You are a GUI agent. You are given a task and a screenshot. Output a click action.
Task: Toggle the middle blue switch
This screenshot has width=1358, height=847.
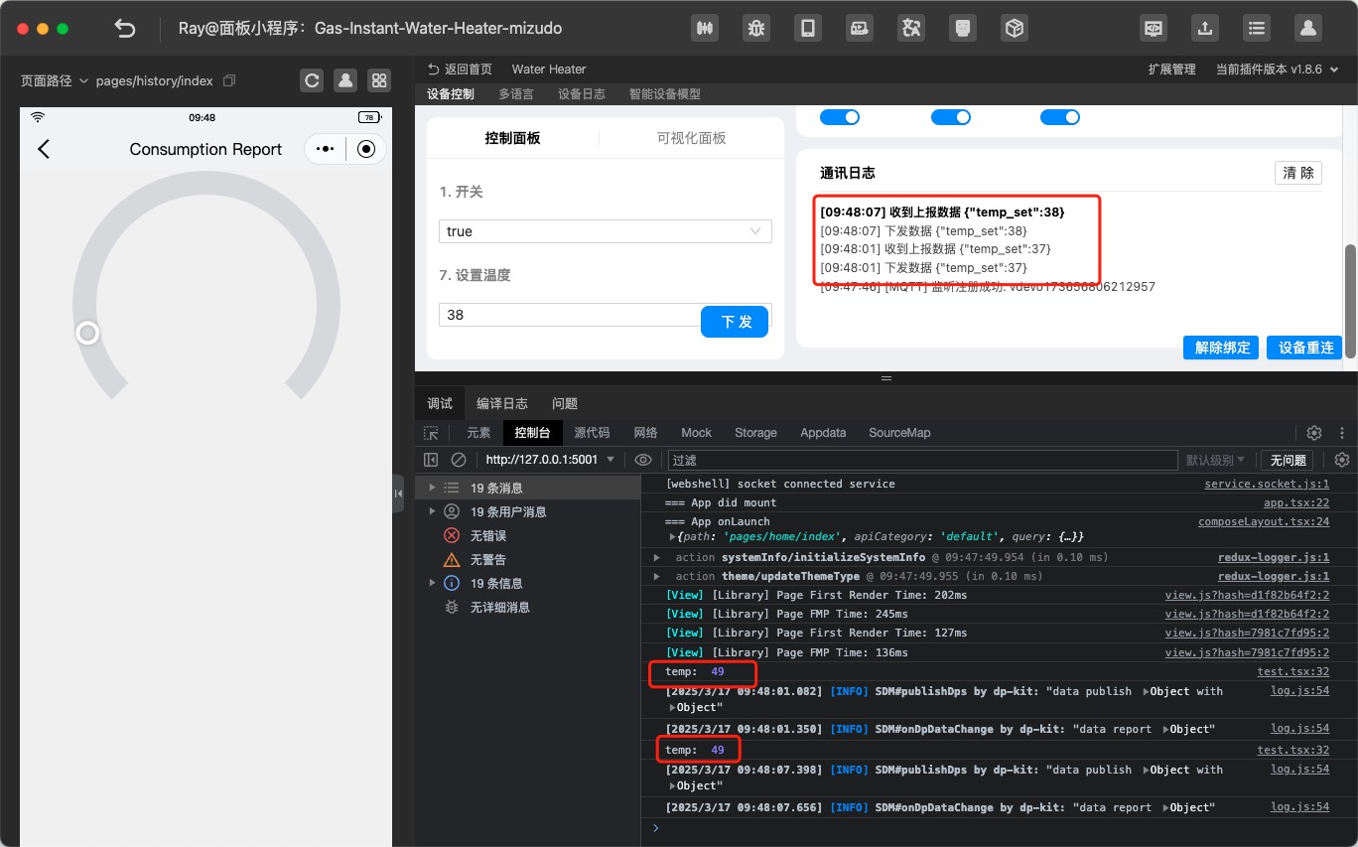[x=951, y=116]
